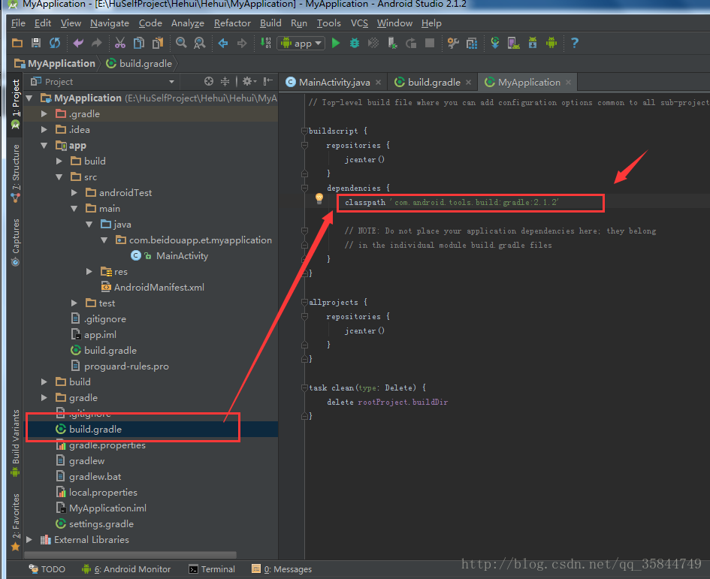This screenshot has height=579, width=710.
Task: Collapse the app module folder
Action: pos(44,146)
